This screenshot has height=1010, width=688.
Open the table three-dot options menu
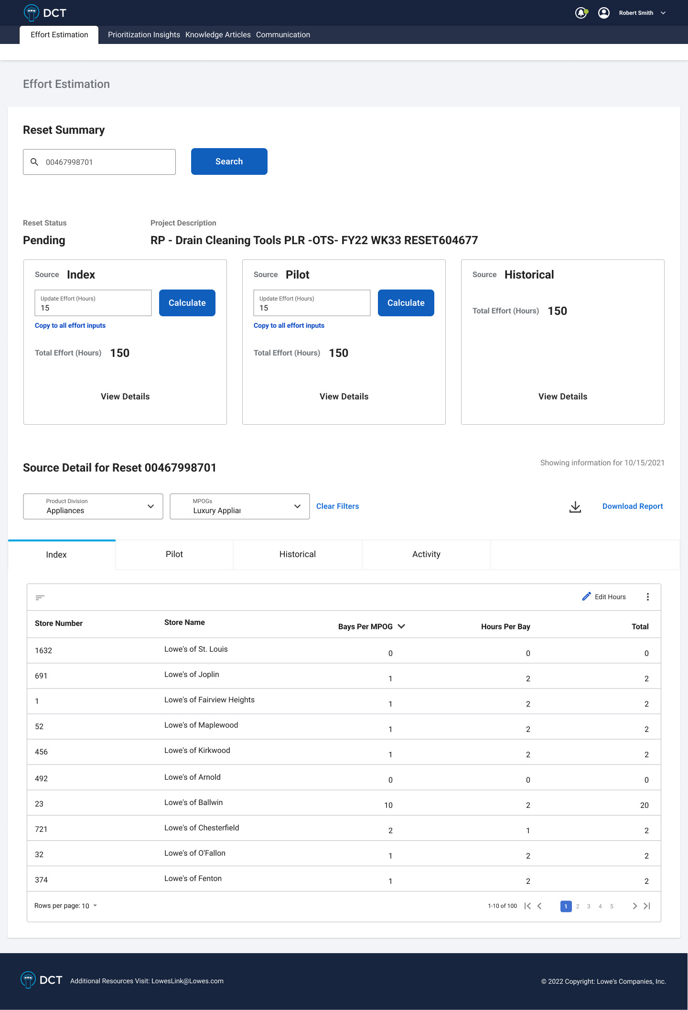click(x=648, y=597)
